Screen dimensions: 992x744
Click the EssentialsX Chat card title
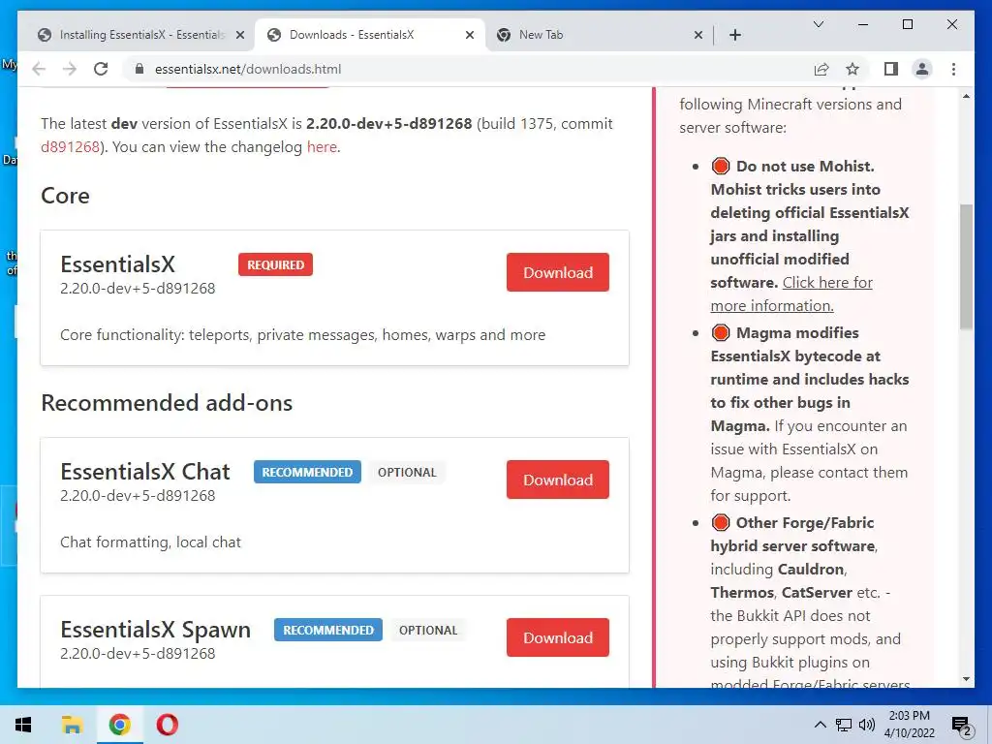pos(145,472)
